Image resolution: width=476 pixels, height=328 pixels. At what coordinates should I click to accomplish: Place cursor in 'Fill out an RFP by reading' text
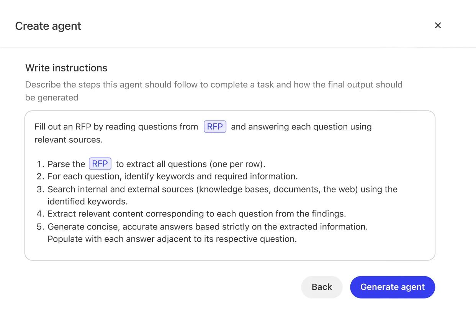(x=116, y=127)
